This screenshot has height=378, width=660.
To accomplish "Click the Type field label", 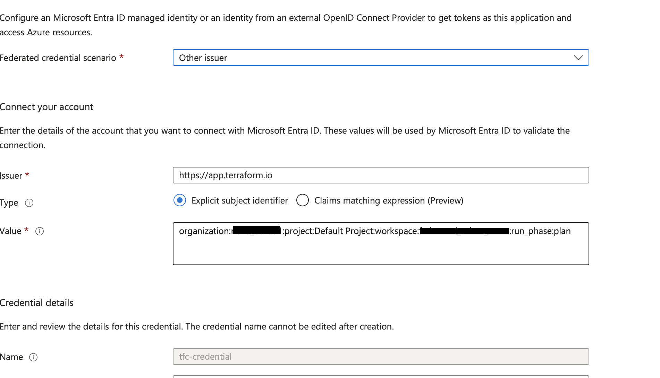I will [9, 202].
